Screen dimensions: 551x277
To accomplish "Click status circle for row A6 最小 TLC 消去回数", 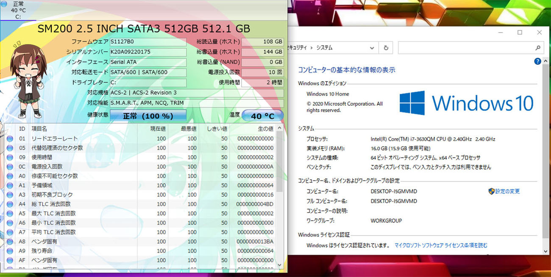I will pyautogui.click(x=10, y=223).
